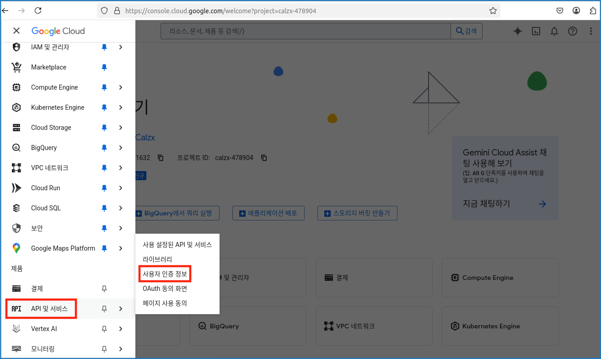The width and height of the screenshot is (601, 359).
Task: Open the notifications bell
Action: (554, 31)
